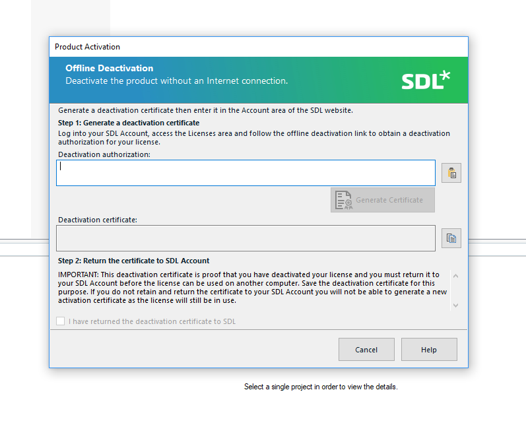Tick the returned deactivation certificate checkbox
Viewport: 526px width, 421px height.
click(60, 321)
